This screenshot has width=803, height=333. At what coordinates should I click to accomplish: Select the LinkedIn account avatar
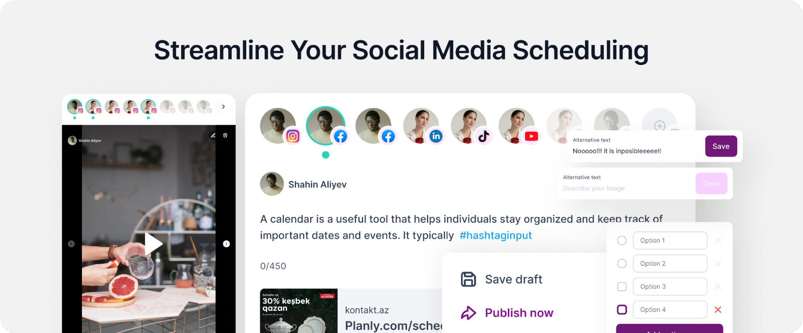(x=421, y=126)
